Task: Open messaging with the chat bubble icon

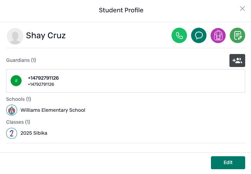Action: 199,35
